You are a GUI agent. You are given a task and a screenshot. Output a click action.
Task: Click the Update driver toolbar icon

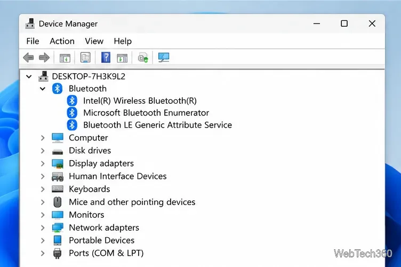click(143, 58)
